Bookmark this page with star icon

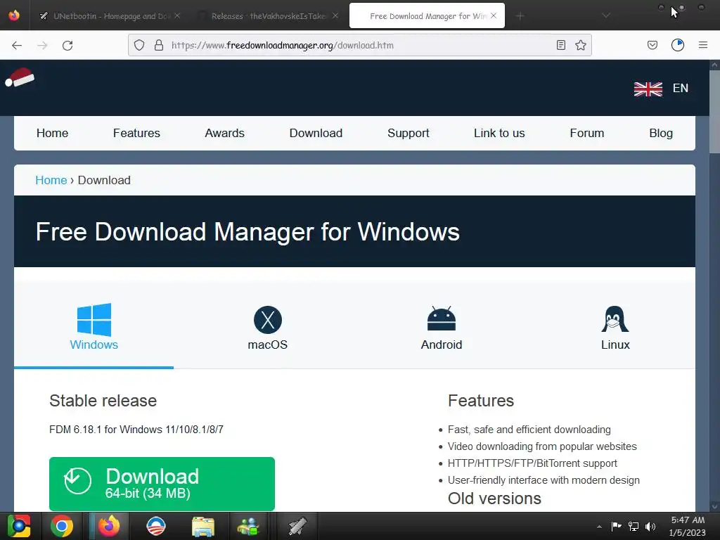coord(580,45)
